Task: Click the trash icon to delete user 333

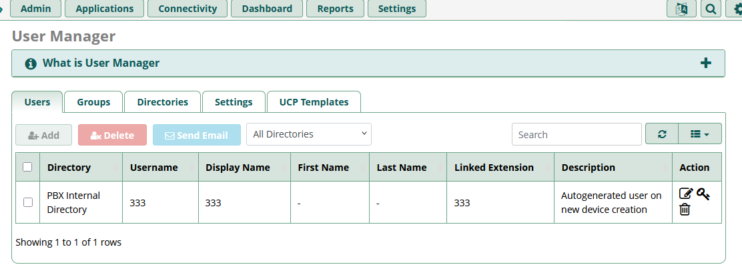Action: (685, 210)
